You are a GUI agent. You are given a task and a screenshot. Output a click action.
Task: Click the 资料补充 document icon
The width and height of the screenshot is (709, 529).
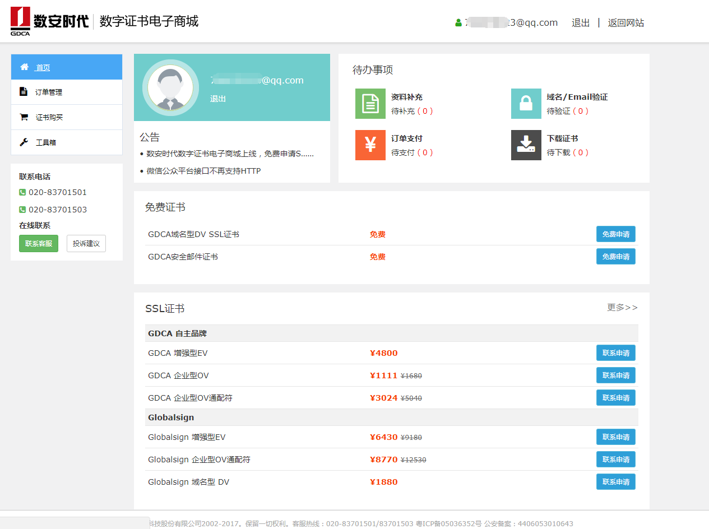(370, 104)
